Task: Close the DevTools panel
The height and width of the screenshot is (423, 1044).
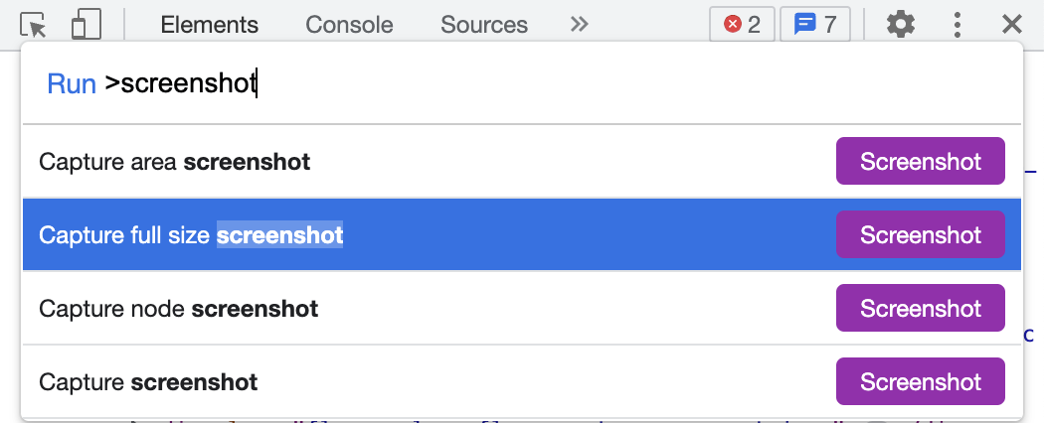Action: point(1011,25)
